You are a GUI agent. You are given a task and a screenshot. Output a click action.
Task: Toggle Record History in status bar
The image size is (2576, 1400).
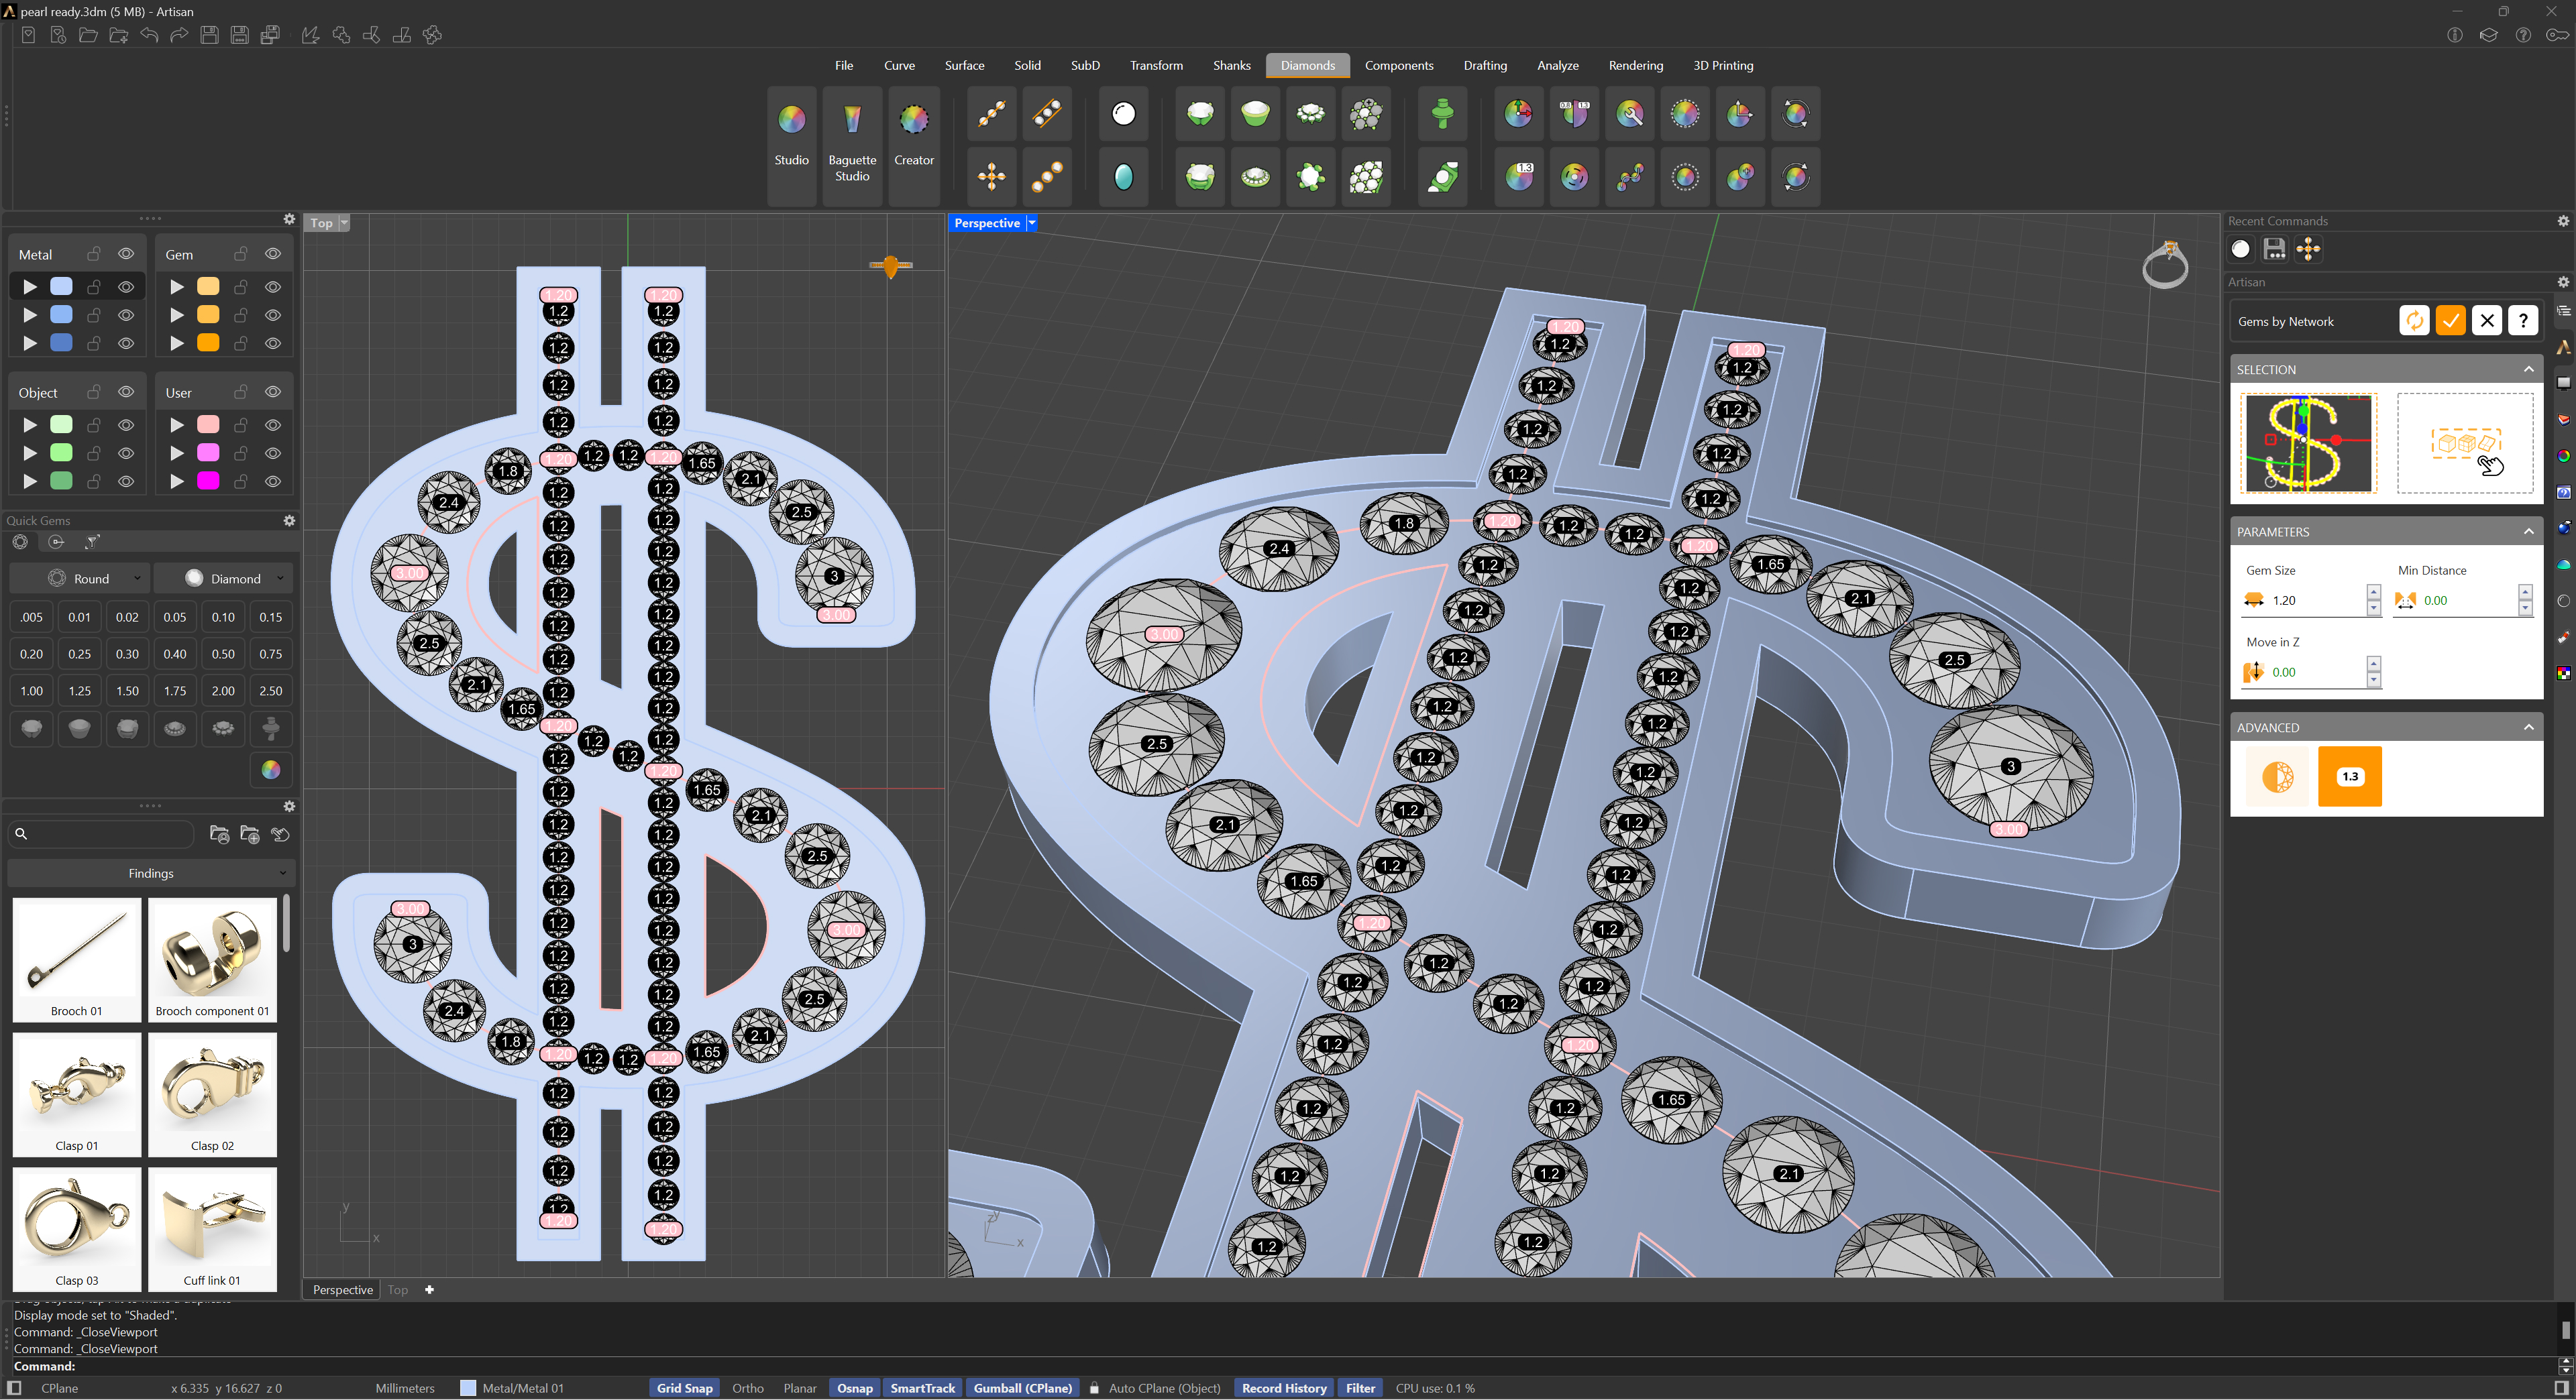[1283, 1388]
